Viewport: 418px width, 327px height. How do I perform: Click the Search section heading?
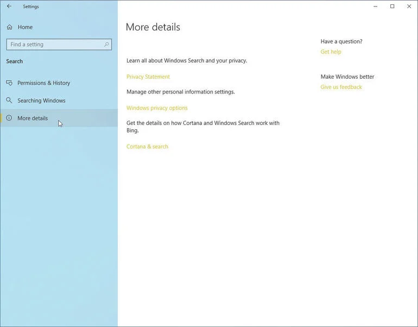pos(15,61)
